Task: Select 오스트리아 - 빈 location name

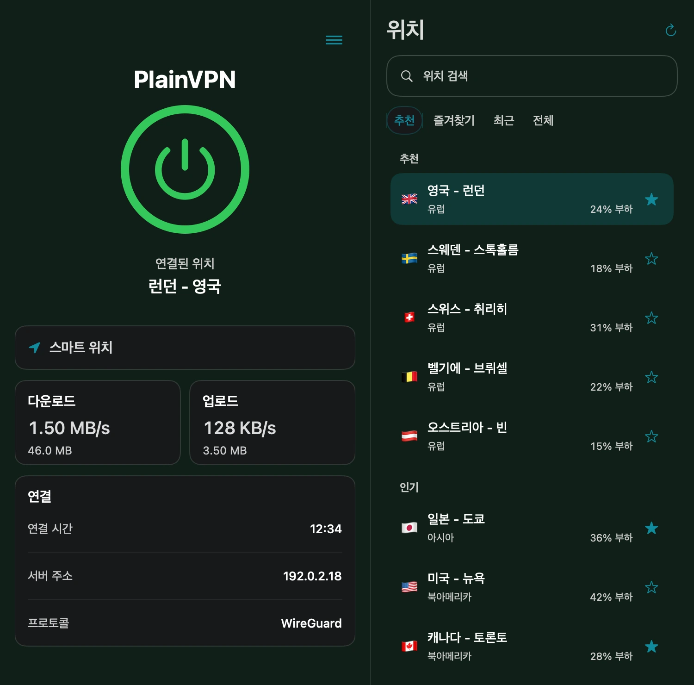Action: coord(467,427)
